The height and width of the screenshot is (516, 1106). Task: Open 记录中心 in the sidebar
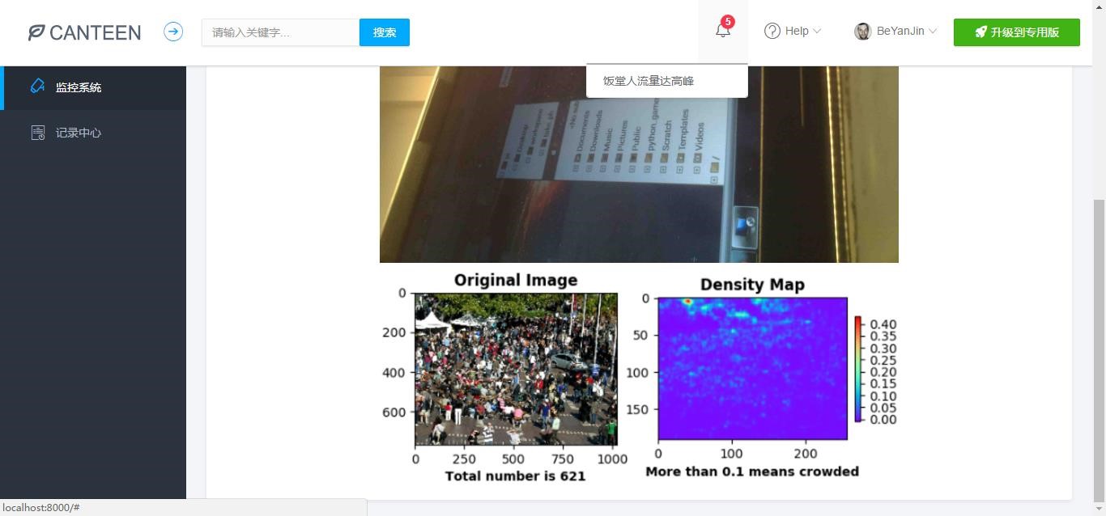click(93, 133)
